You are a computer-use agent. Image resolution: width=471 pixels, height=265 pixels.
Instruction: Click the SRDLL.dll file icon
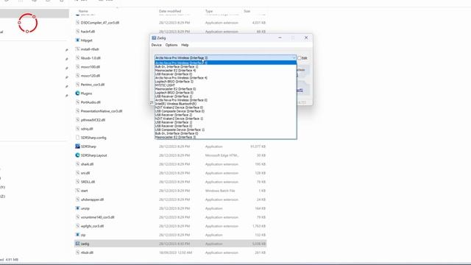point(77,182)
